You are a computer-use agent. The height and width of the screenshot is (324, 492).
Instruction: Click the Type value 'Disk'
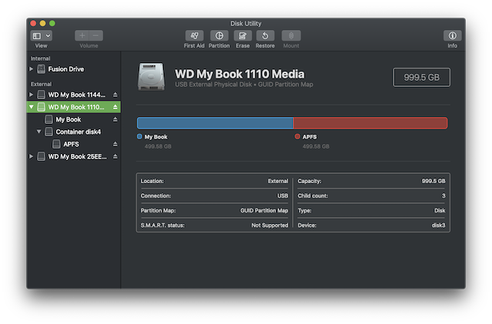coord(440,211)
